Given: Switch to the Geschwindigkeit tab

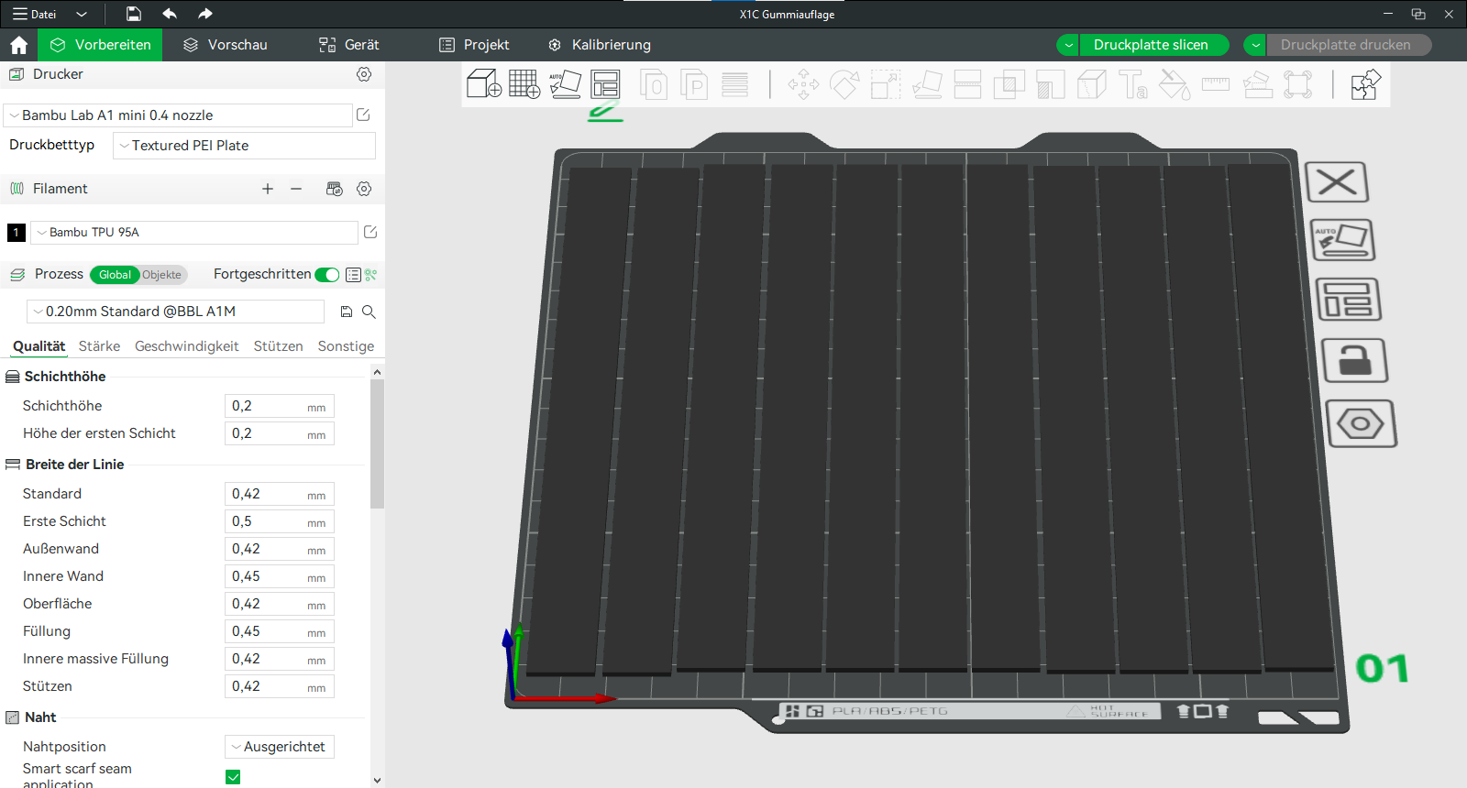Looking at the screenshot, I should pyautogui.click(x=186, y=346).
